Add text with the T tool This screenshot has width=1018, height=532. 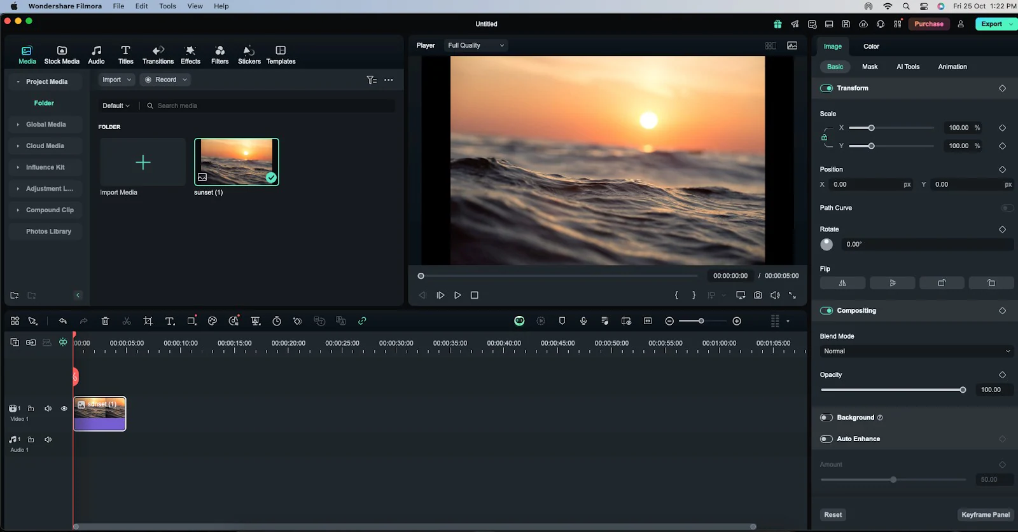[170, 321]
